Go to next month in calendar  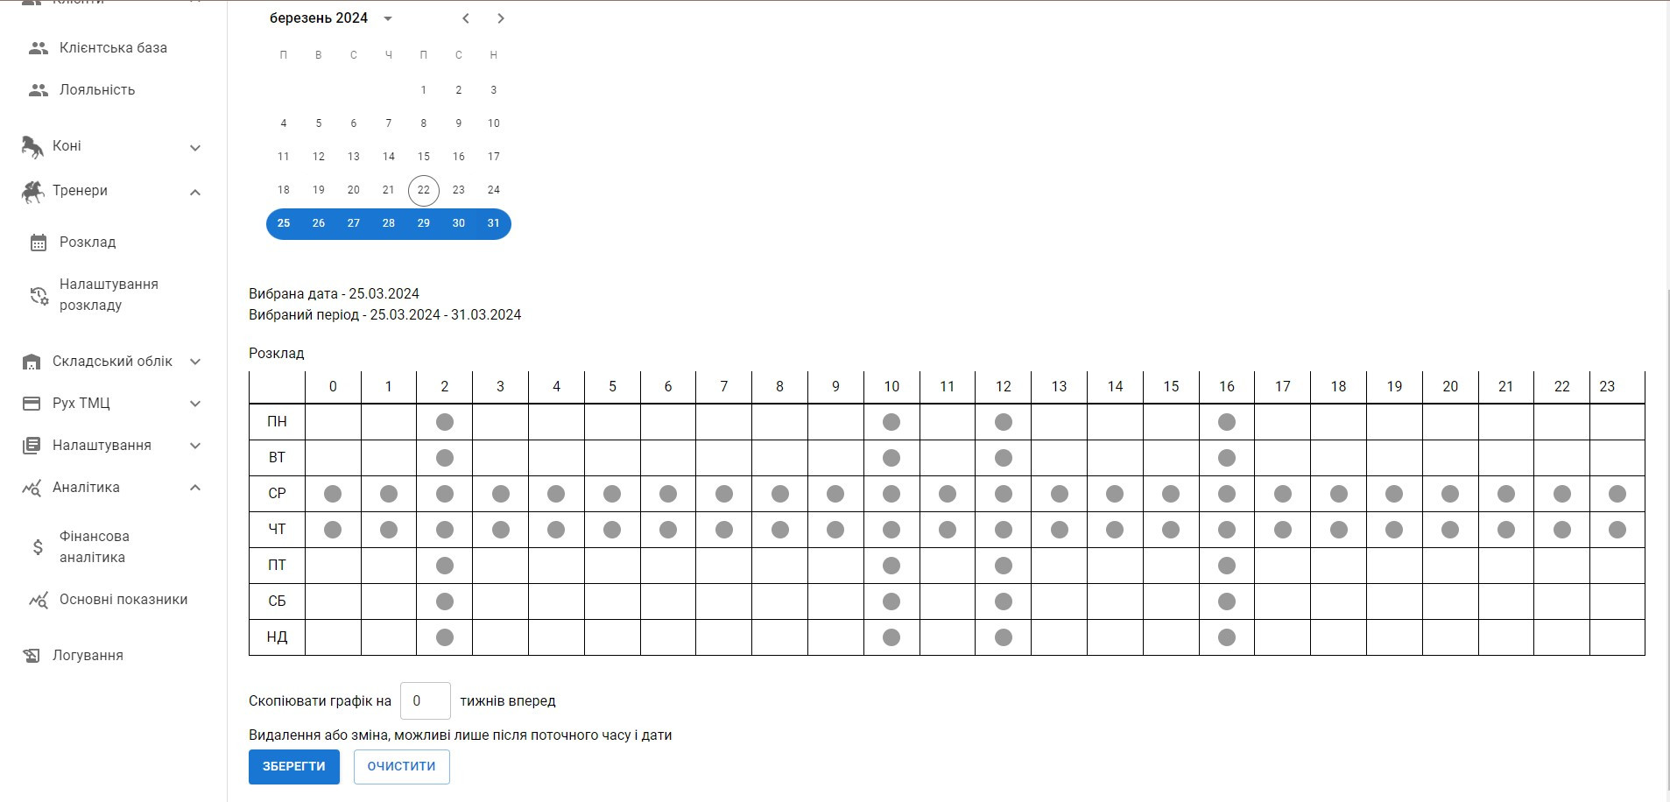point(501,18)
